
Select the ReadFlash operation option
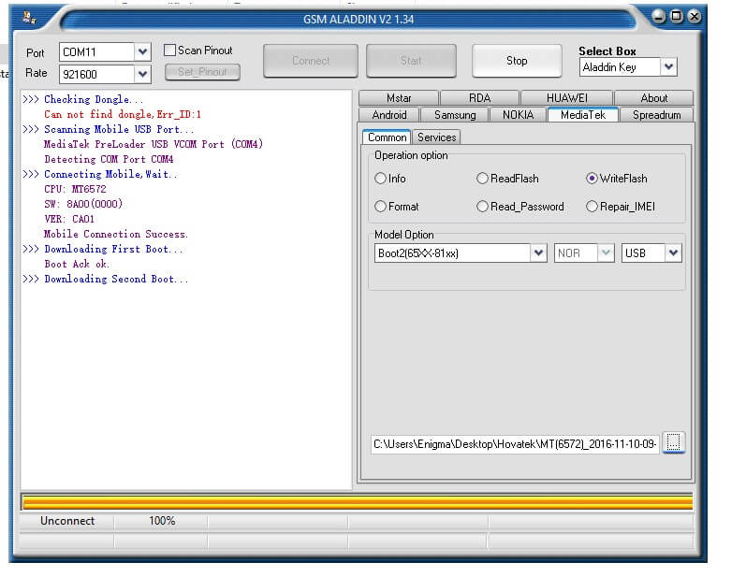click(x=482, y=179)
